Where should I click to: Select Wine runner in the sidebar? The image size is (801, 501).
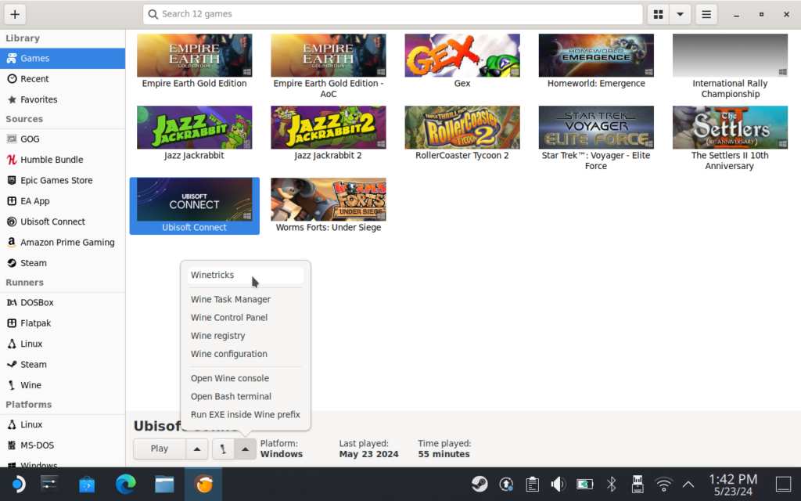coord(63,385)
